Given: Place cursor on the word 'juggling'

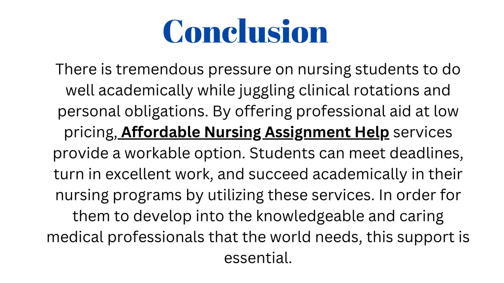Looking at the screenshot, I should (266, 90).
